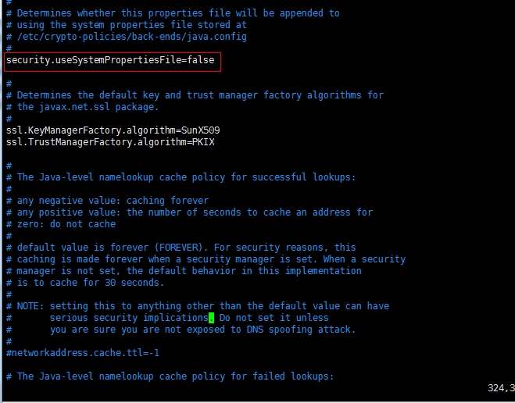
Task: Click the 324,3 cursor position indicator
Action: point(500,387)
